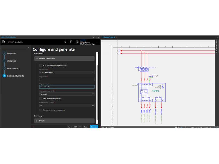This screenshot has height=164, width=219.
Task: Click the Generate button
Action: pyautogui.click(x=94, y=127)
